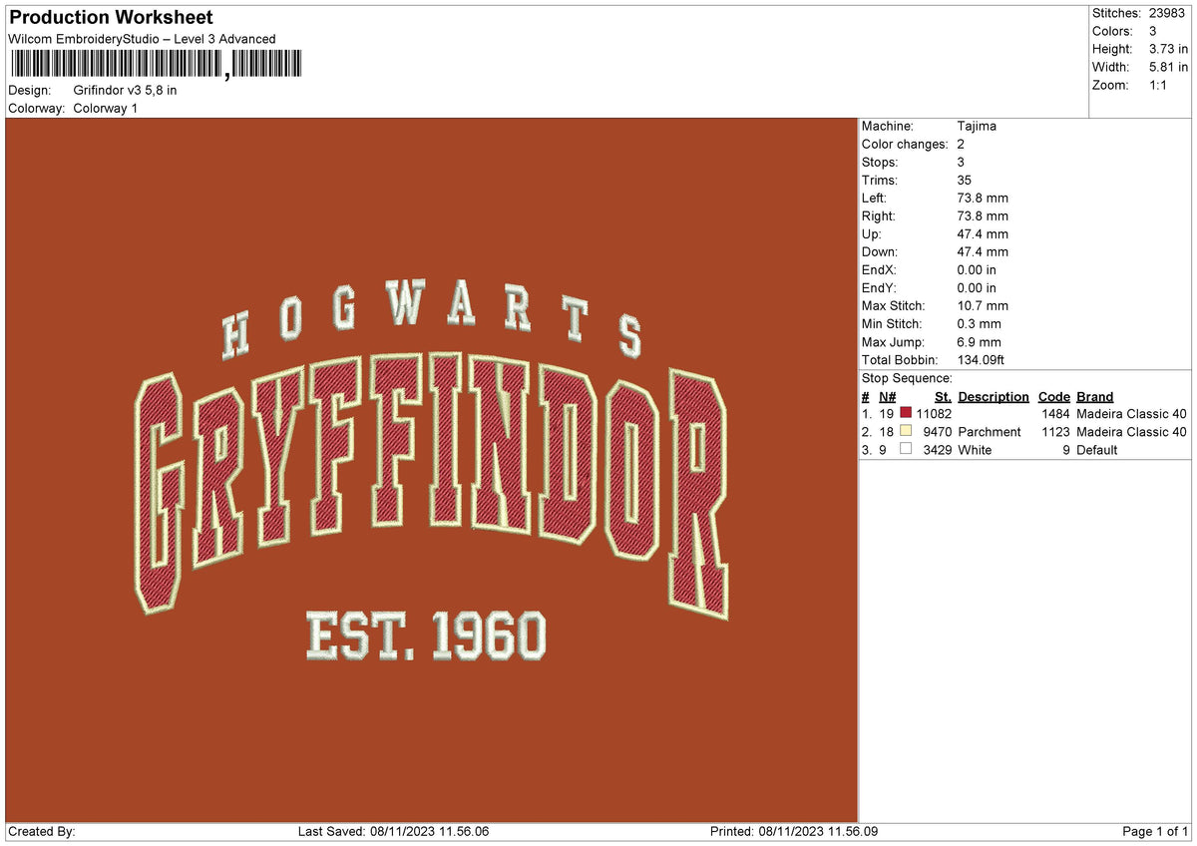Click the 'Brand' column header
This screenshot has width=1197, height=846.
pyautogui.click(x=1095, y=396)
